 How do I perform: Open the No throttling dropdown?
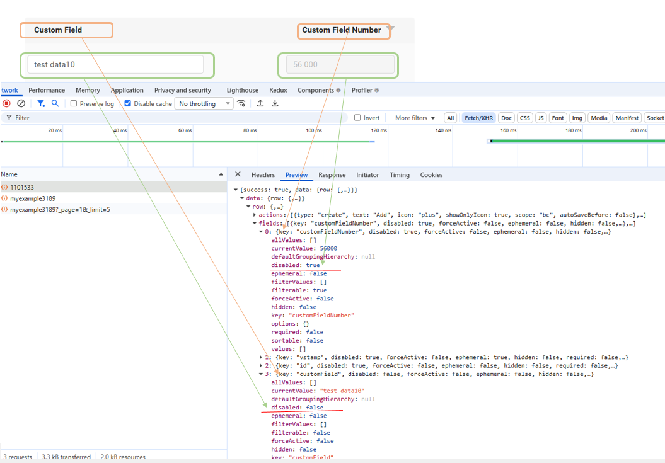[x=204, y=103]
